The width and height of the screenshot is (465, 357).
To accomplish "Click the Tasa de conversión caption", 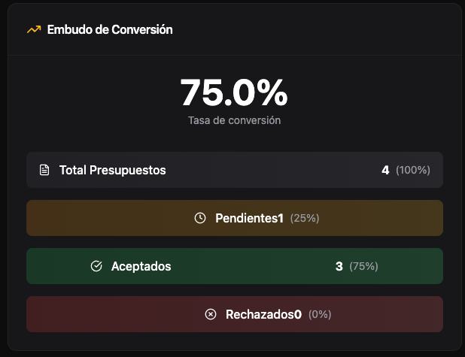I will click(234, 120).
